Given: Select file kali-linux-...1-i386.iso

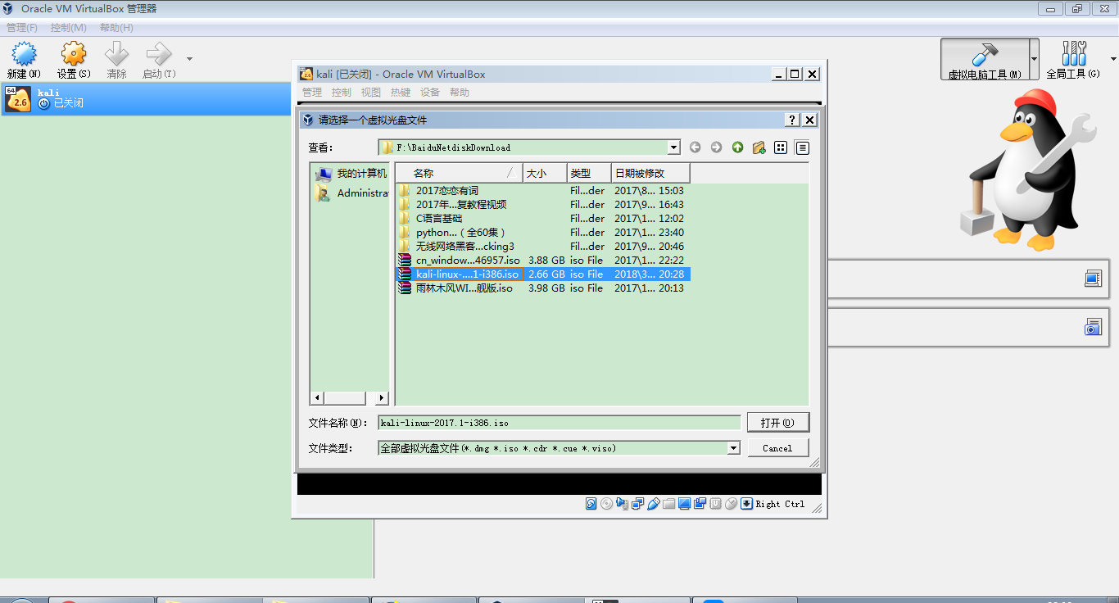Looking at the screenshot, I should (466, 274).
